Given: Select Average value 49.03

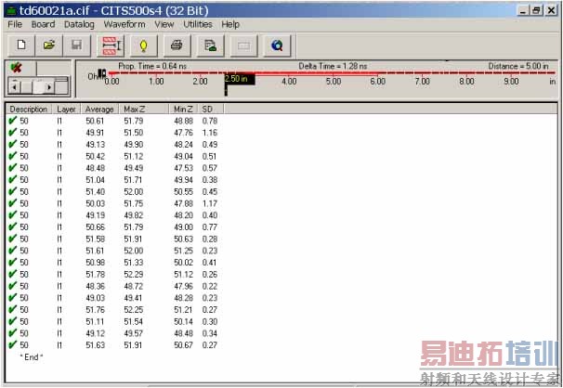Looking at the screenshot, I should [95, 298].
